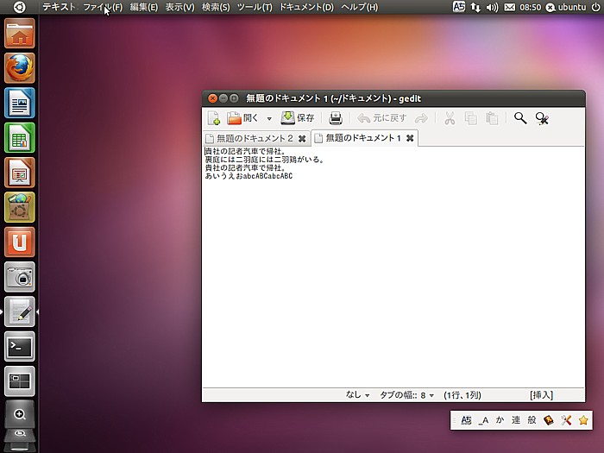Open the messaging mail indicator
Image resolution: width=604 pixels, height=453 pixels.
[510, 7]
